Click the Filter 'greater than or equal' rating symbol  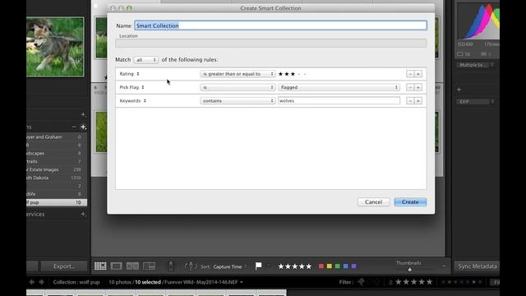coord(391,282)
